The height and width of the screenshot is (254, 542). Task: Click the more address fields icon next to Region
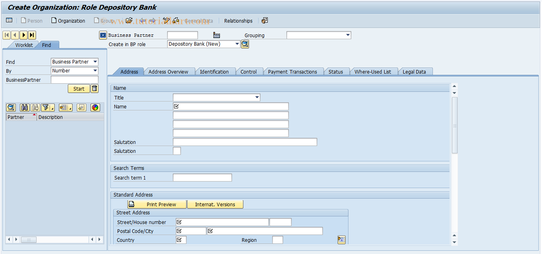tap(342, 240)
